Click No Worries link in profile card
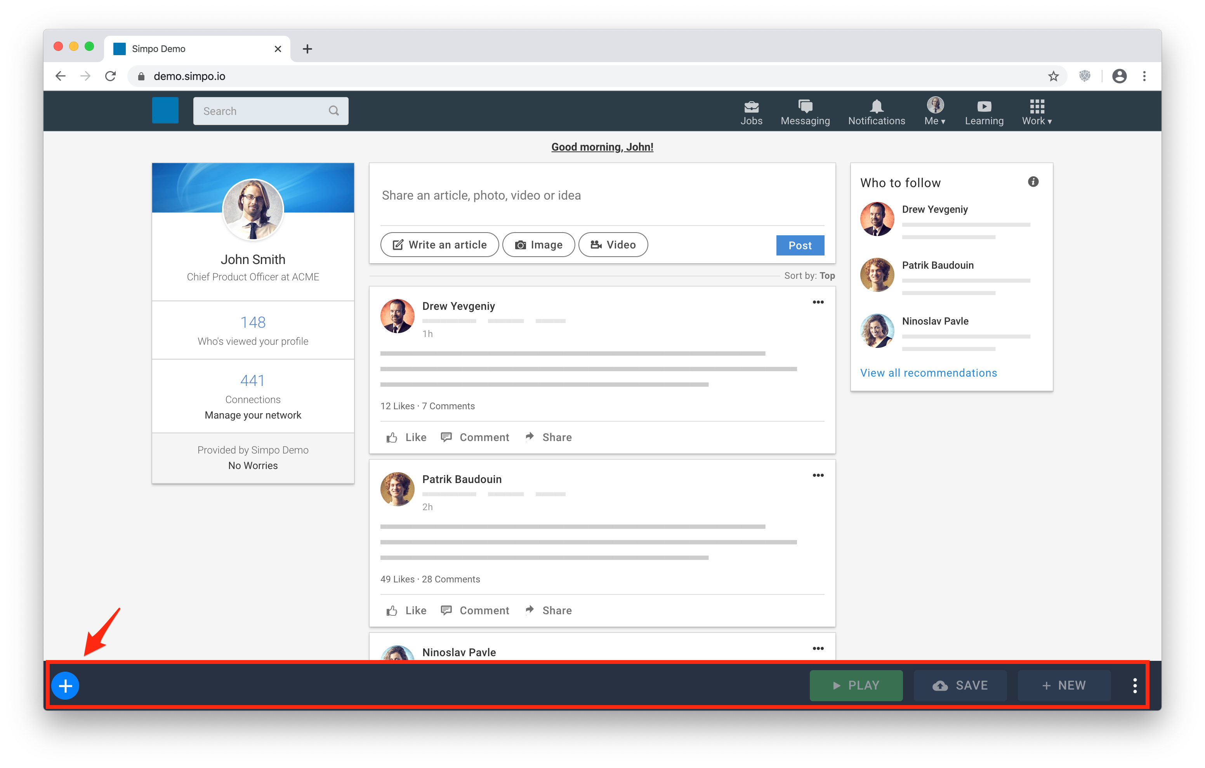The image size is (1205, 768). click(253, 466)
